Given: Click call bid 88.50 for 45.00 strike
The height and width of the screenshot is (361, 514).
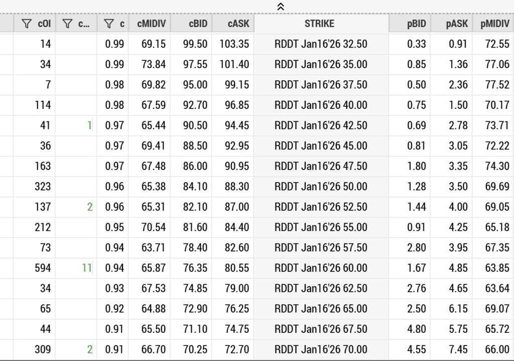Looking at the screenshot, I should tap(195, 145).
